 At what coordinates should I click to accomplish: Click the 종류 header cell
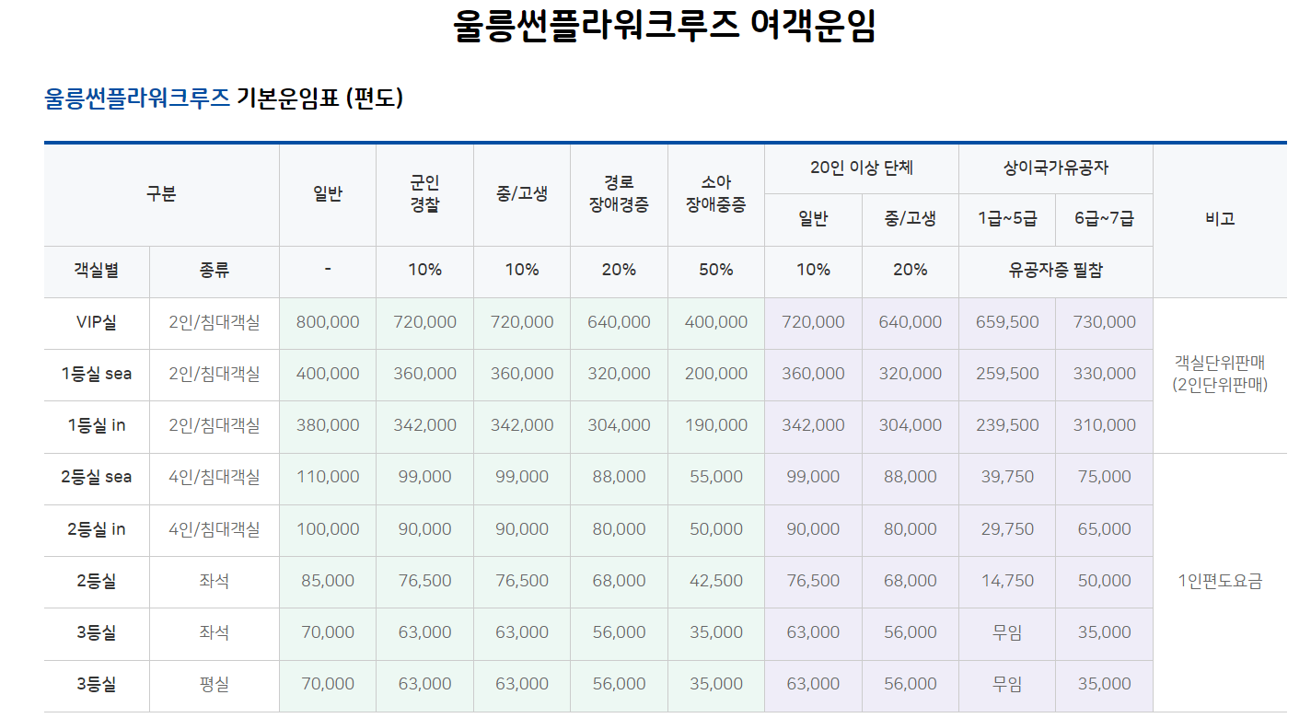point(215,271)
